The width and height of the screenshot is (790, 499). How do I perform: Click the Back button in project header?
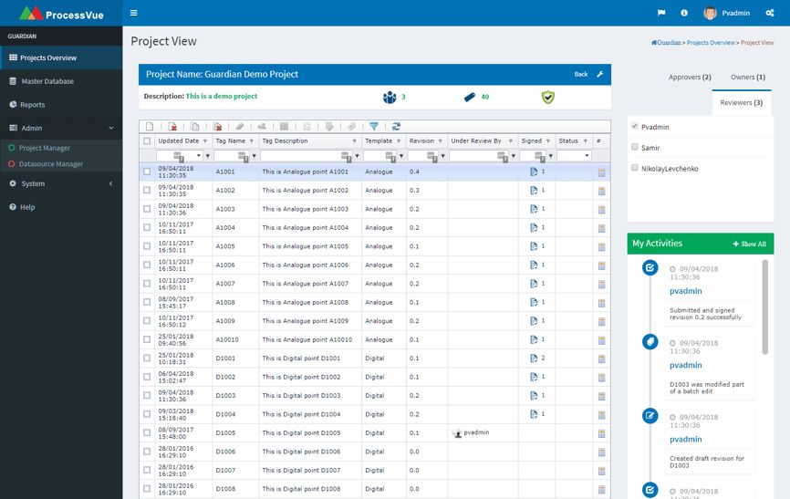click(x=581, y=74)
